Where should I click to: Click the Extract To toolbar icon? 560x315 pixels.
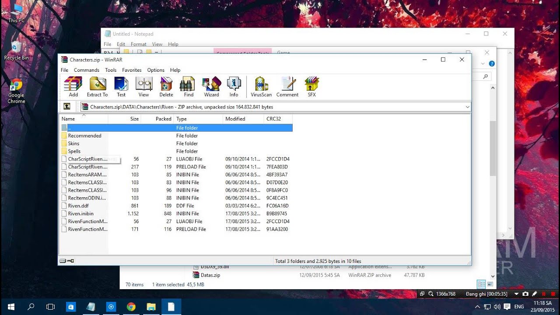pos(97,87)
